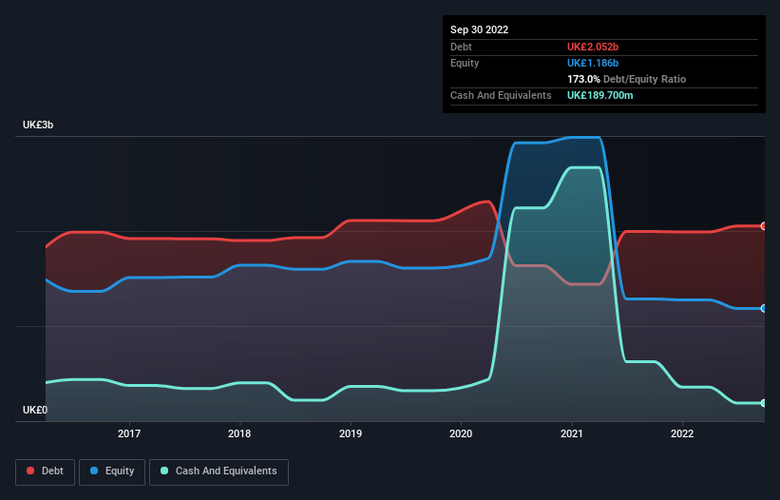Select the Cash end-point marker on chart
This screenshot has width=780, height=500.
[764, 403]
